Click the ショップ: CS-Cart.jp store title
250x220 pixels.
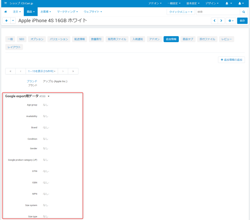coord(21,3)
